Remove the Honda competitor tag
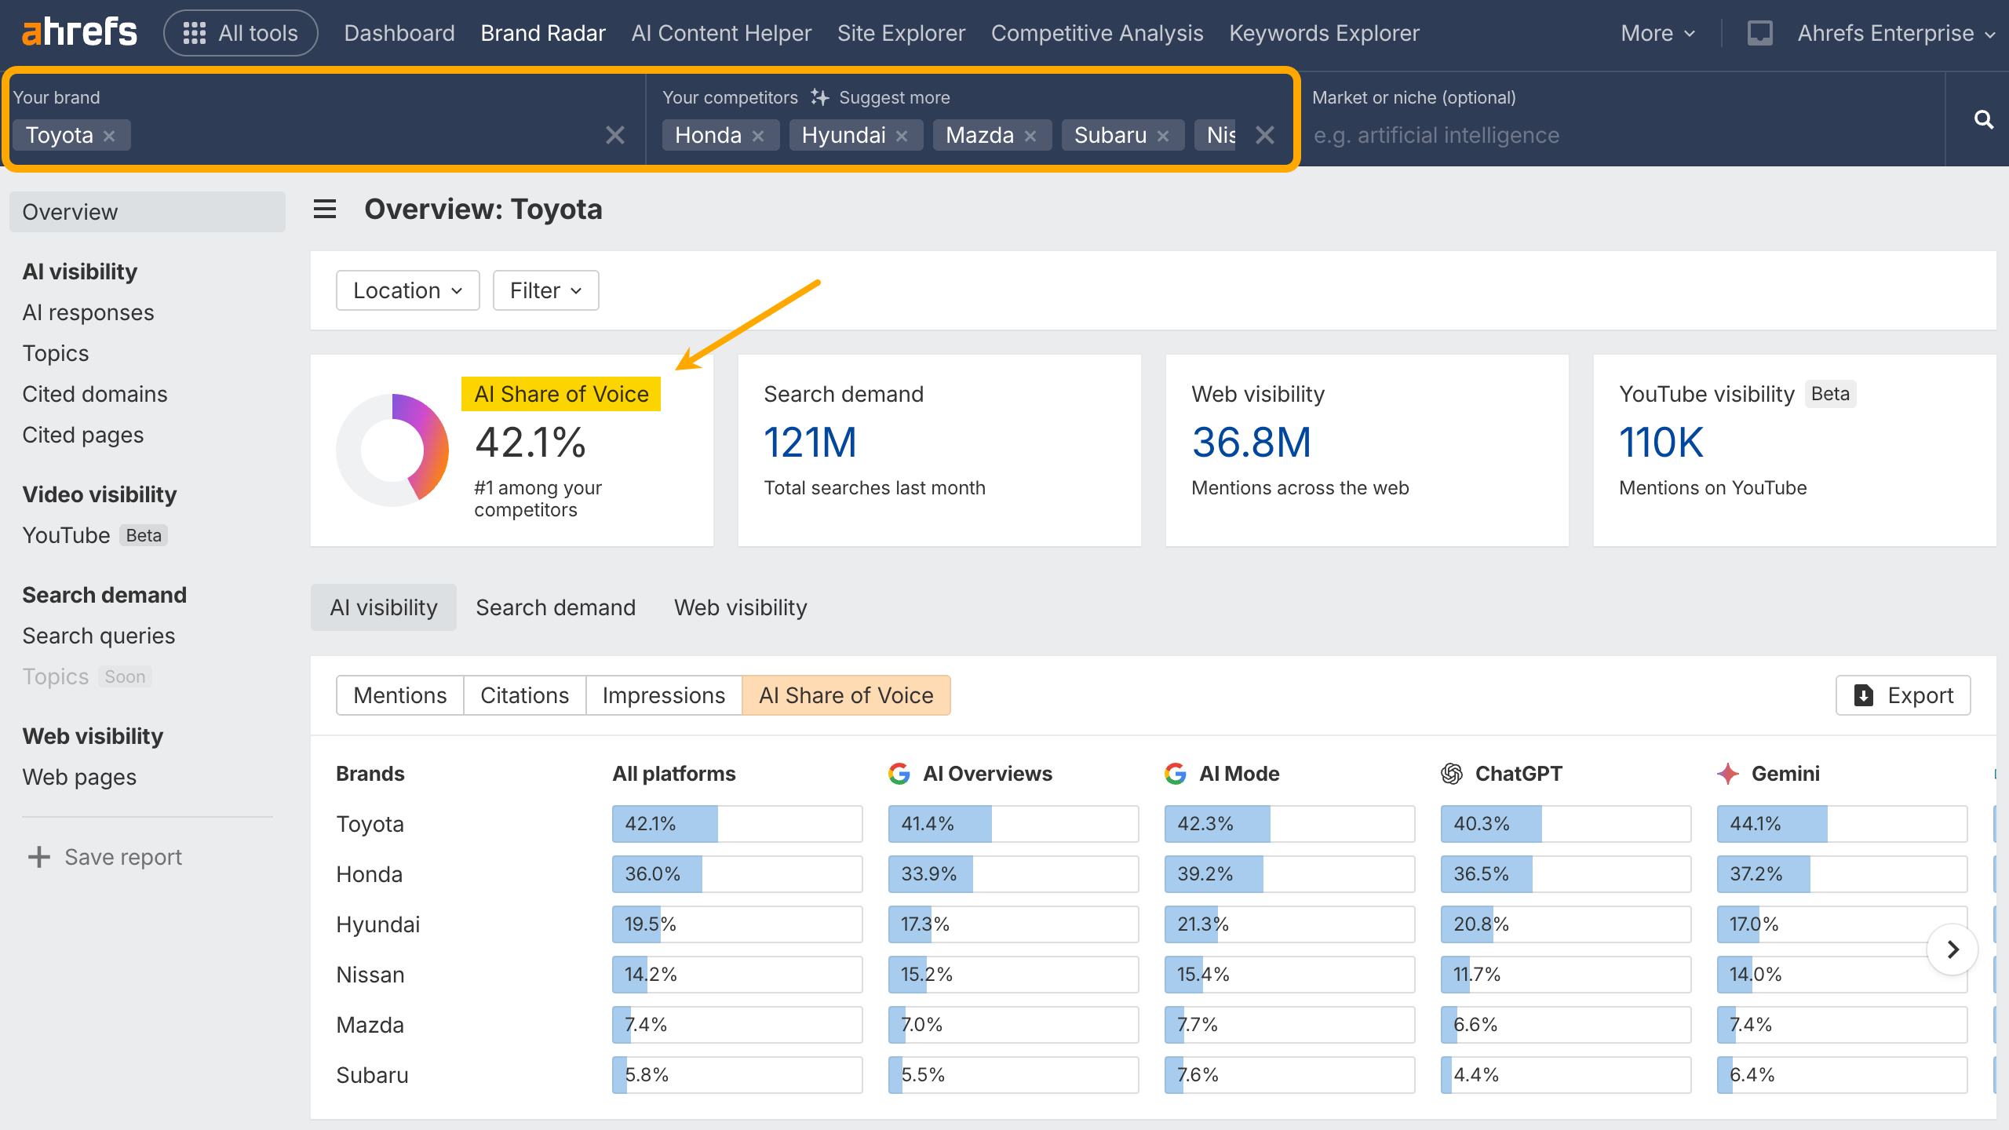 [x=758, y=136]
